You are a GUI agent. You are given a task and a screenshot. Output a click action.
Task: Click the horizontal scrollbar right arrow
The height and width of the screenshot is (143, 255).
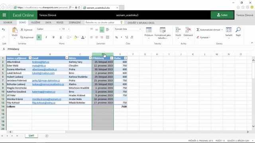tap(248, 132)
